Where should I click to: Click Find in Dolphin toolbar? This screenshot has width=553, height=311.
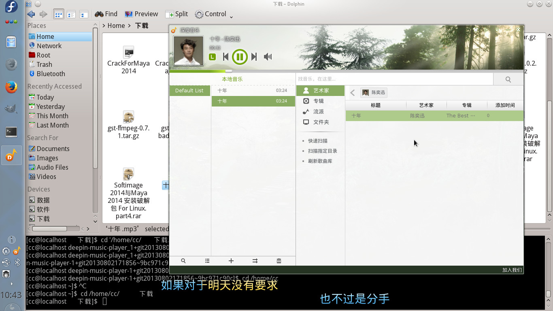(106, 14)
